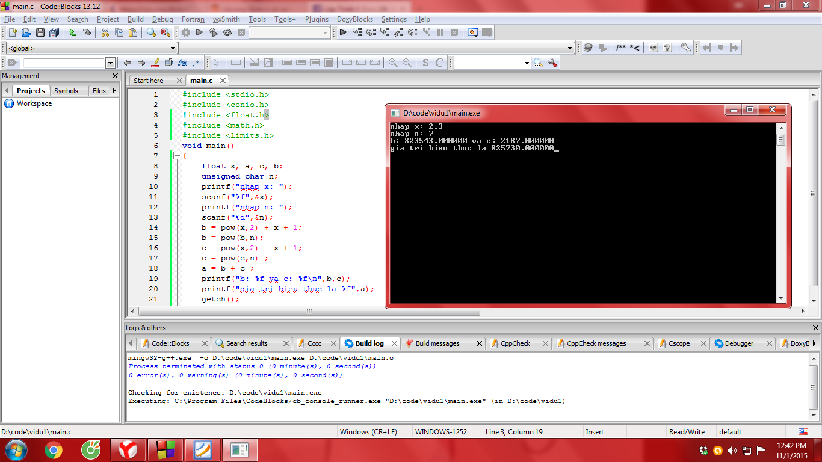
Task: Toggle highlight matches in incremental search
Action: tap(155, 63)
